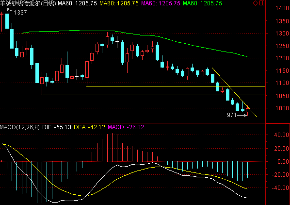Open the MACD(12,26,9) indicator label
Viewport: 290px width, 205px height.
click(x=19, y=127)
